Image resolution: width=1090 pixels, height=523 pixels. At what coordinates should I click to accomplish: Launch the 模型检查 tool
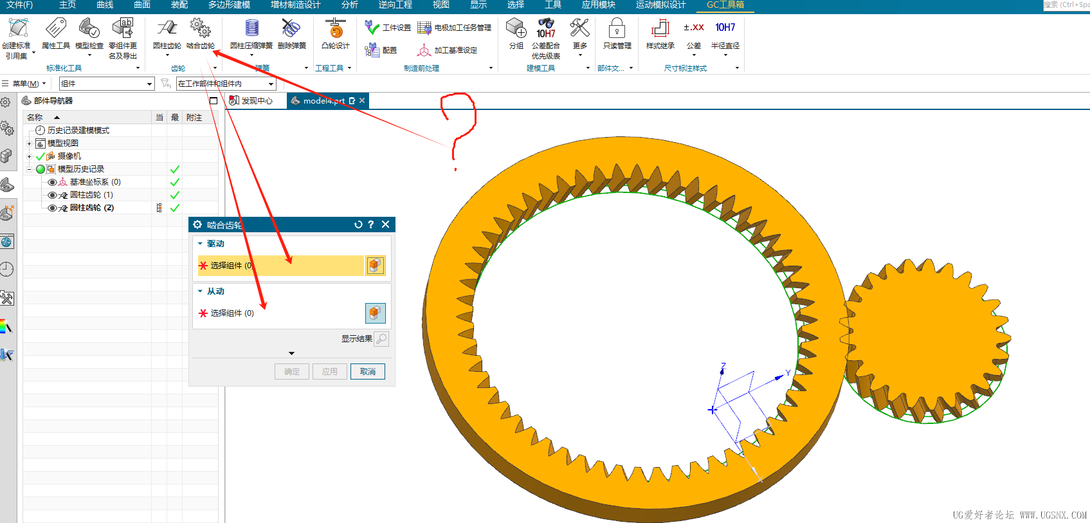89,28
